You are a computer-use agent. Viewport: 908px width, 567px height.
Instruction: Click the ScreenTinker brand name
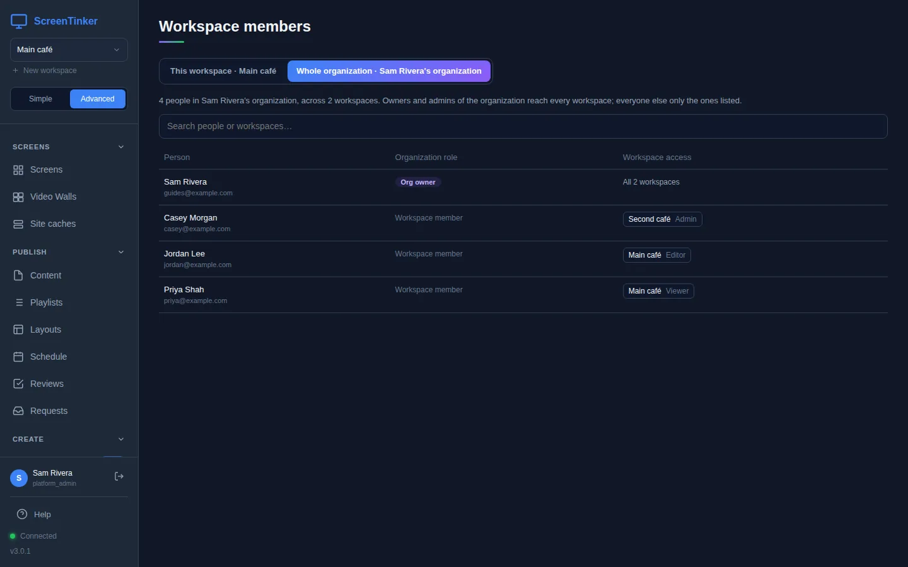point(66,21)
